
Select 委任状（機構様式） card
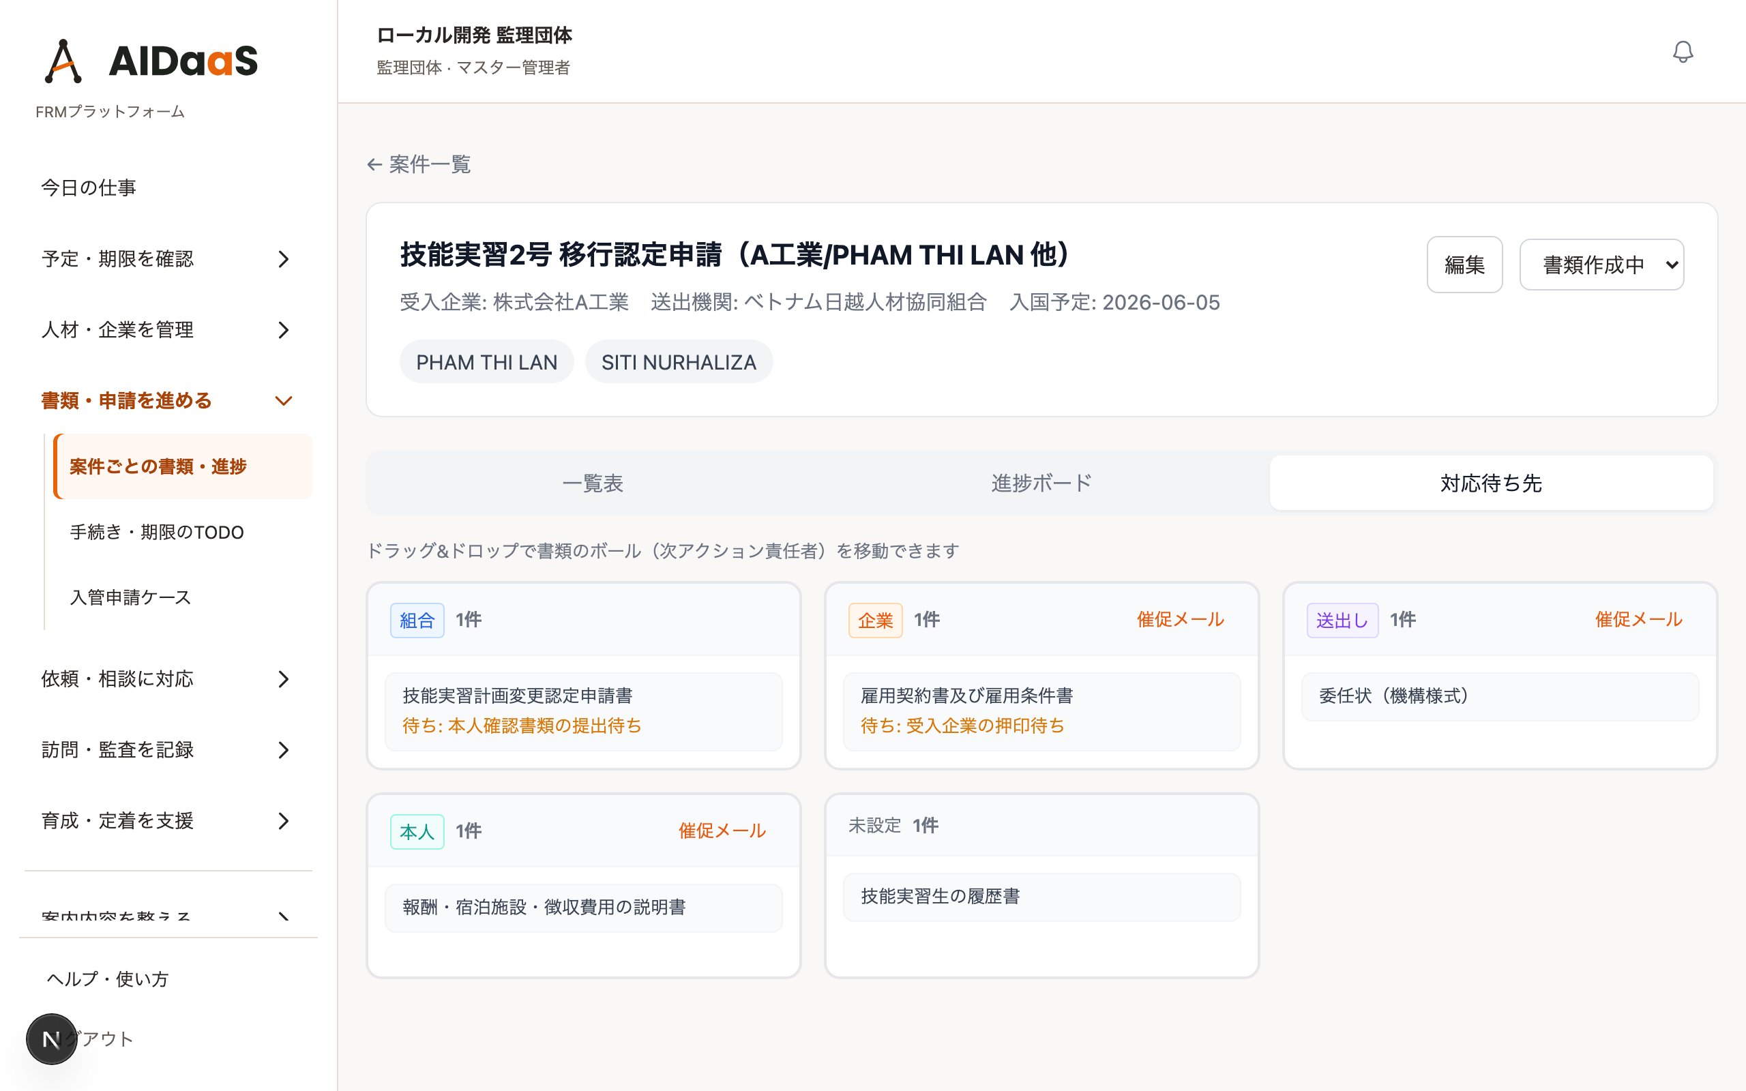pos(1499,696)
